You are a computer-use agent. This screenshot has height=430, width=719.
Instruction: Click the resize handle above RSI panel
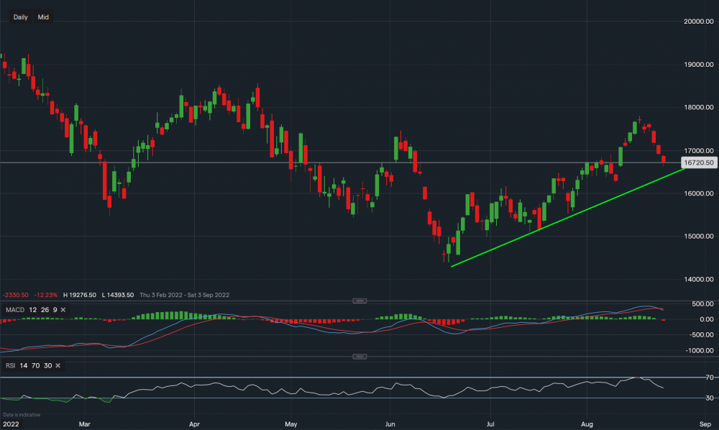(359, 357)
